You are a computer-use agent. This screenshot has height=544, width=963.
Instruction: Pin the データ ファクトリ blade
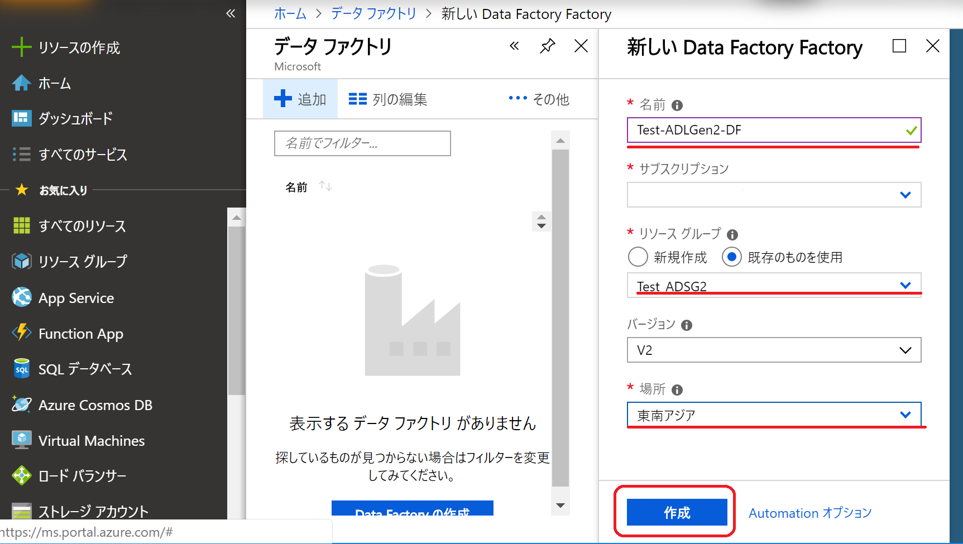[x=548, y=46]
